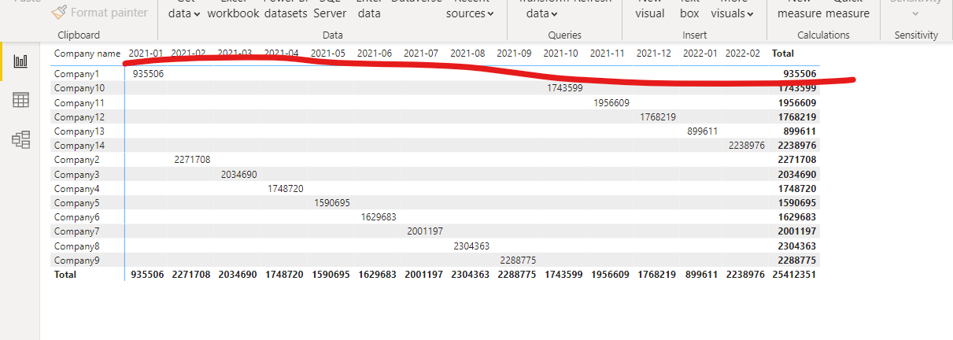This screenshot has height=340, width=953.
Task: Sort by the 2021-05 column header
Action: (x=328, y=54)
